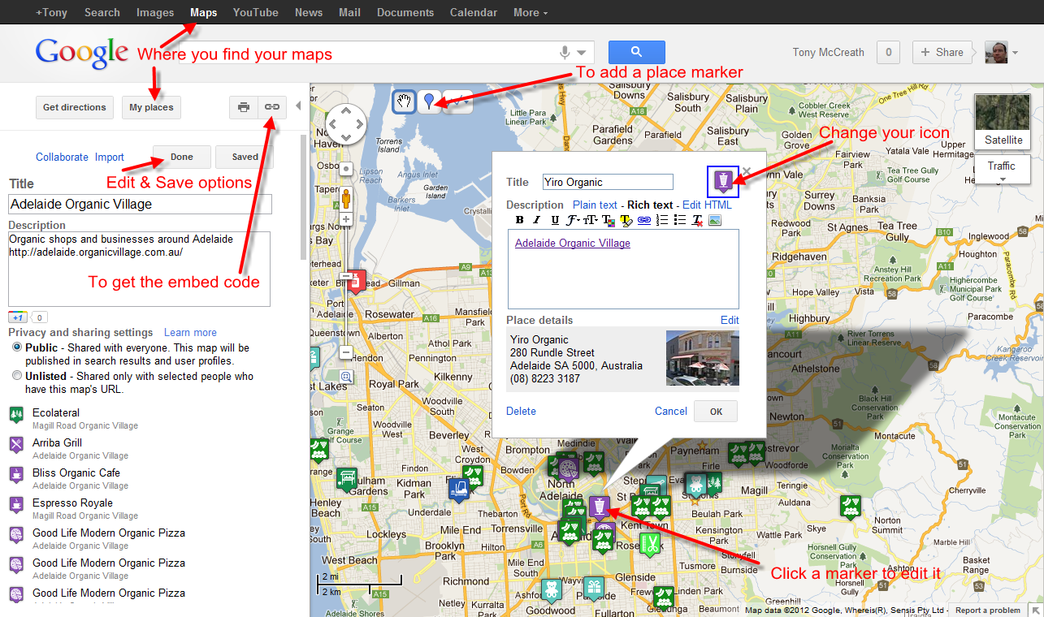1044x617 pixels.
Task: Click OK in the marker dialog
Action: point(716,411)
